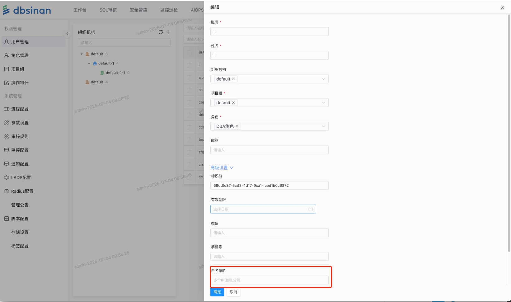Screen dimensions: 511x302
Task: Go to 角色管理 in sidebar
Action: (x=20, y=55)
